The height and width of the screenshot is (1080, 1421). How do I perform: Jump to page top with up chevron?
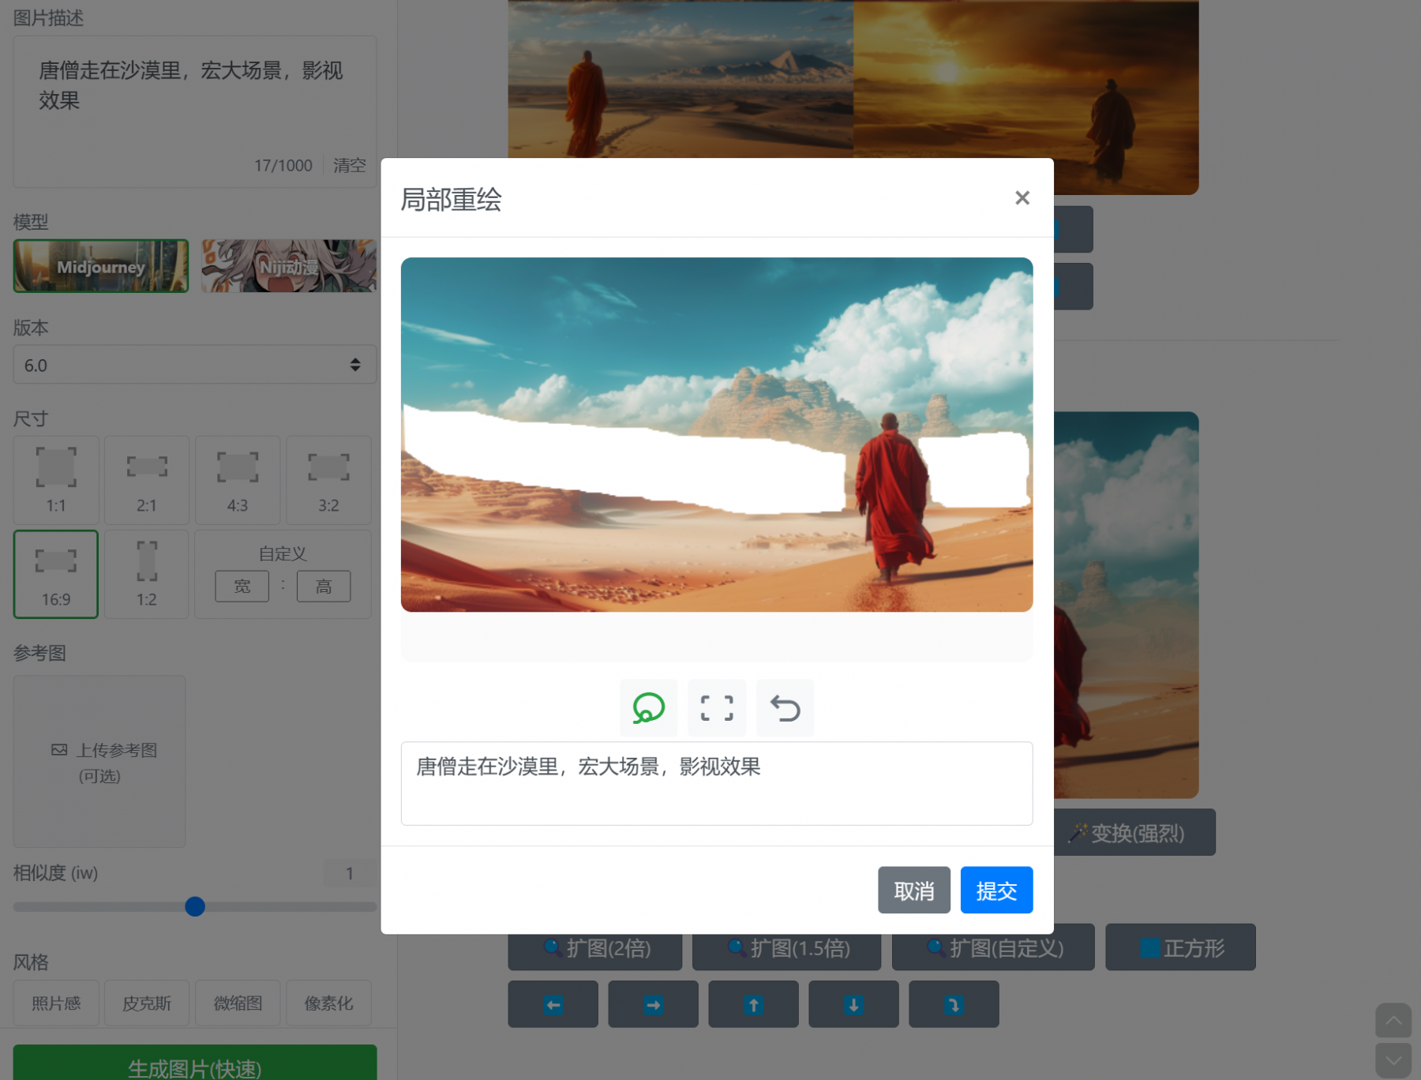tap(1393, 1021)
